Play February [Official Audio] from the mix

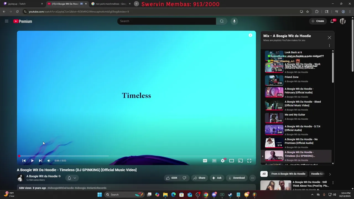click(x=296, y=93)
